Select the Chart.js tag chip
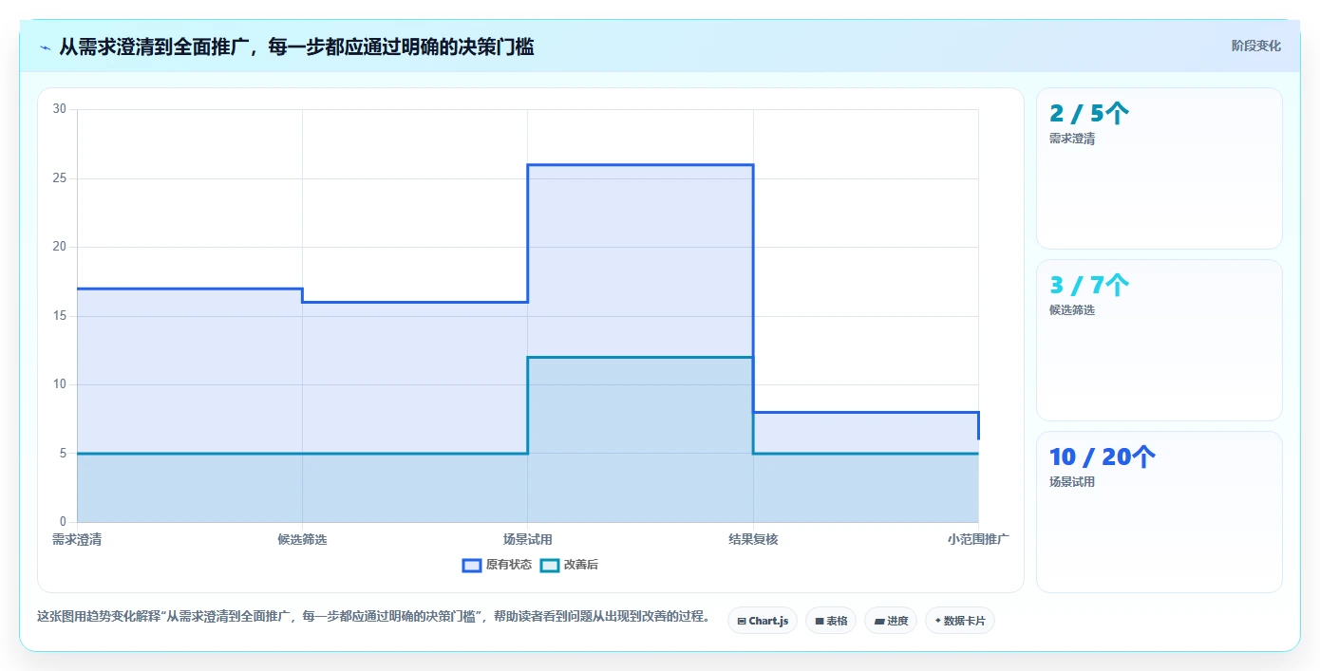The image size is (1320, 671). pos(763,621)
